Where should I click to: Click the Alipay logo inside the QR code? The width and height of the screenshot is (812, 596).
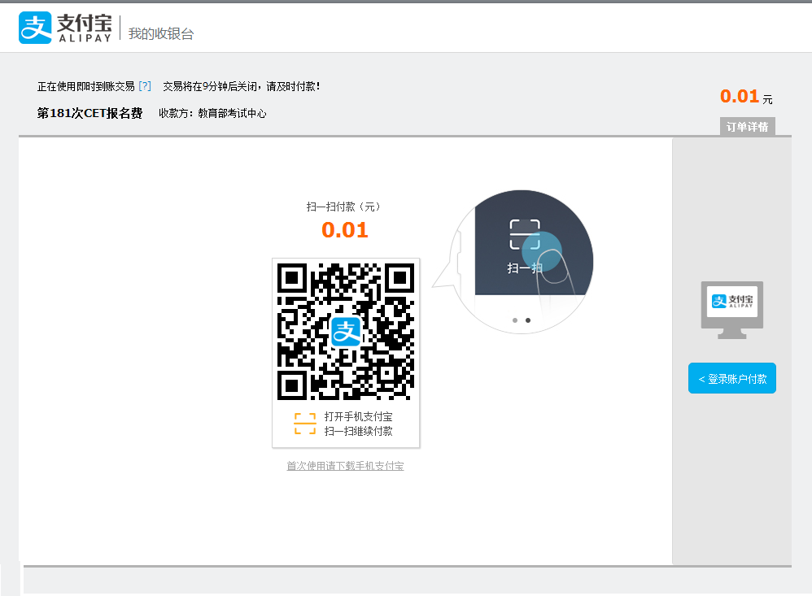[x=346, y=332]
